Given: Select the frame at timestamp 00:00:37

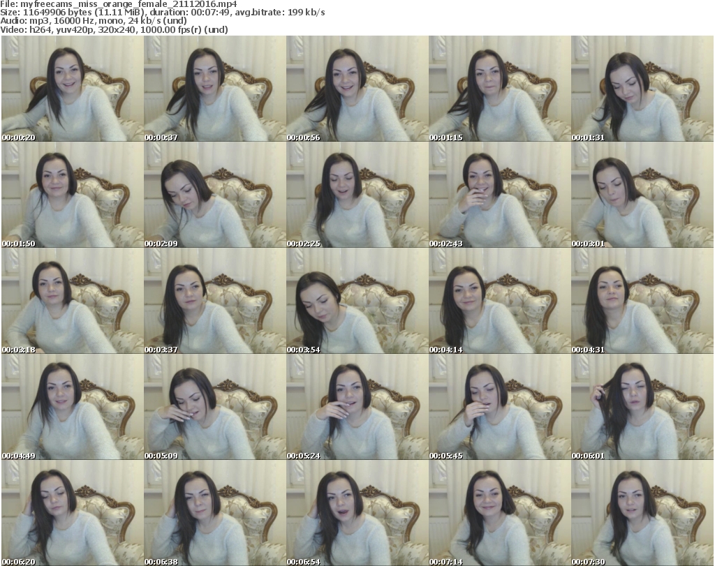Looking at the screenshot, I should click(x=215, y=89).
